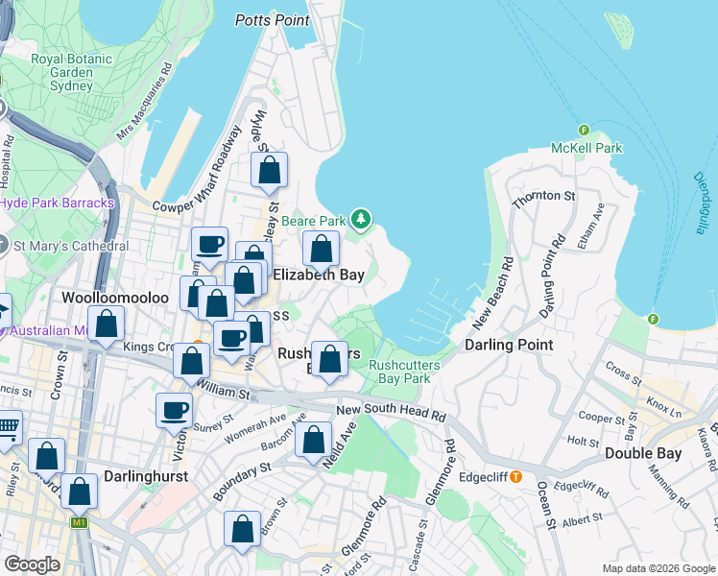Screen dimensions: 718x576
Task: Click the St Mary's Cathedral label
Action: (71, 246)
